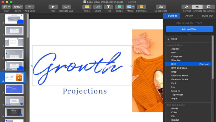
Task: Click the Shape icon
Action: [119, 7]
